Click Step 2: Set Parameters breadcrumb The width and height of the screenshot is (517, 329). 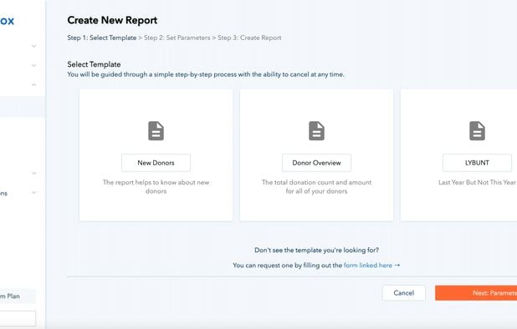tap(177, 38)
